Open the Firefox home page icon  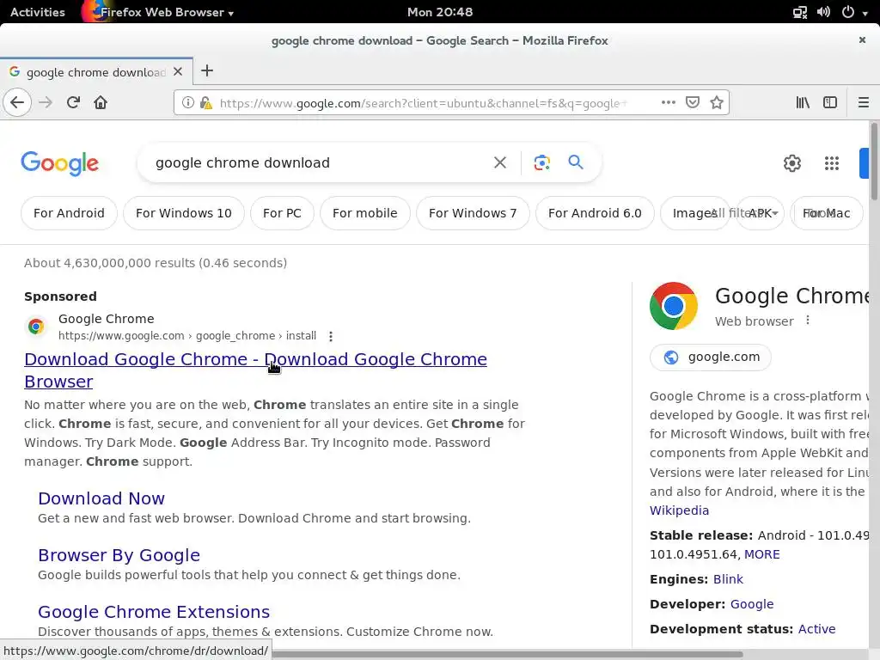(x=101, y=103)
